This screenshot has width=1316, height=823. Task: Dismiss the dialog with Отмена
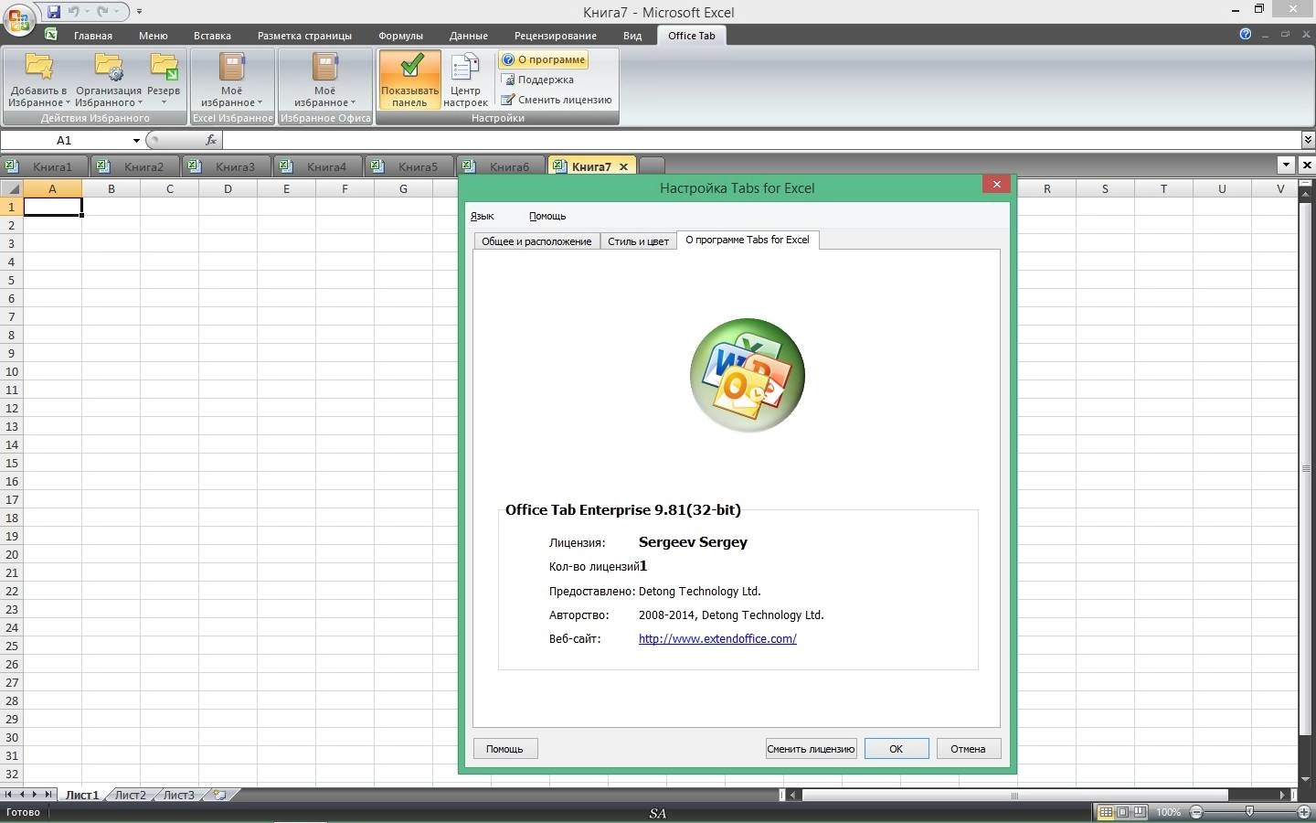[968, 749]
